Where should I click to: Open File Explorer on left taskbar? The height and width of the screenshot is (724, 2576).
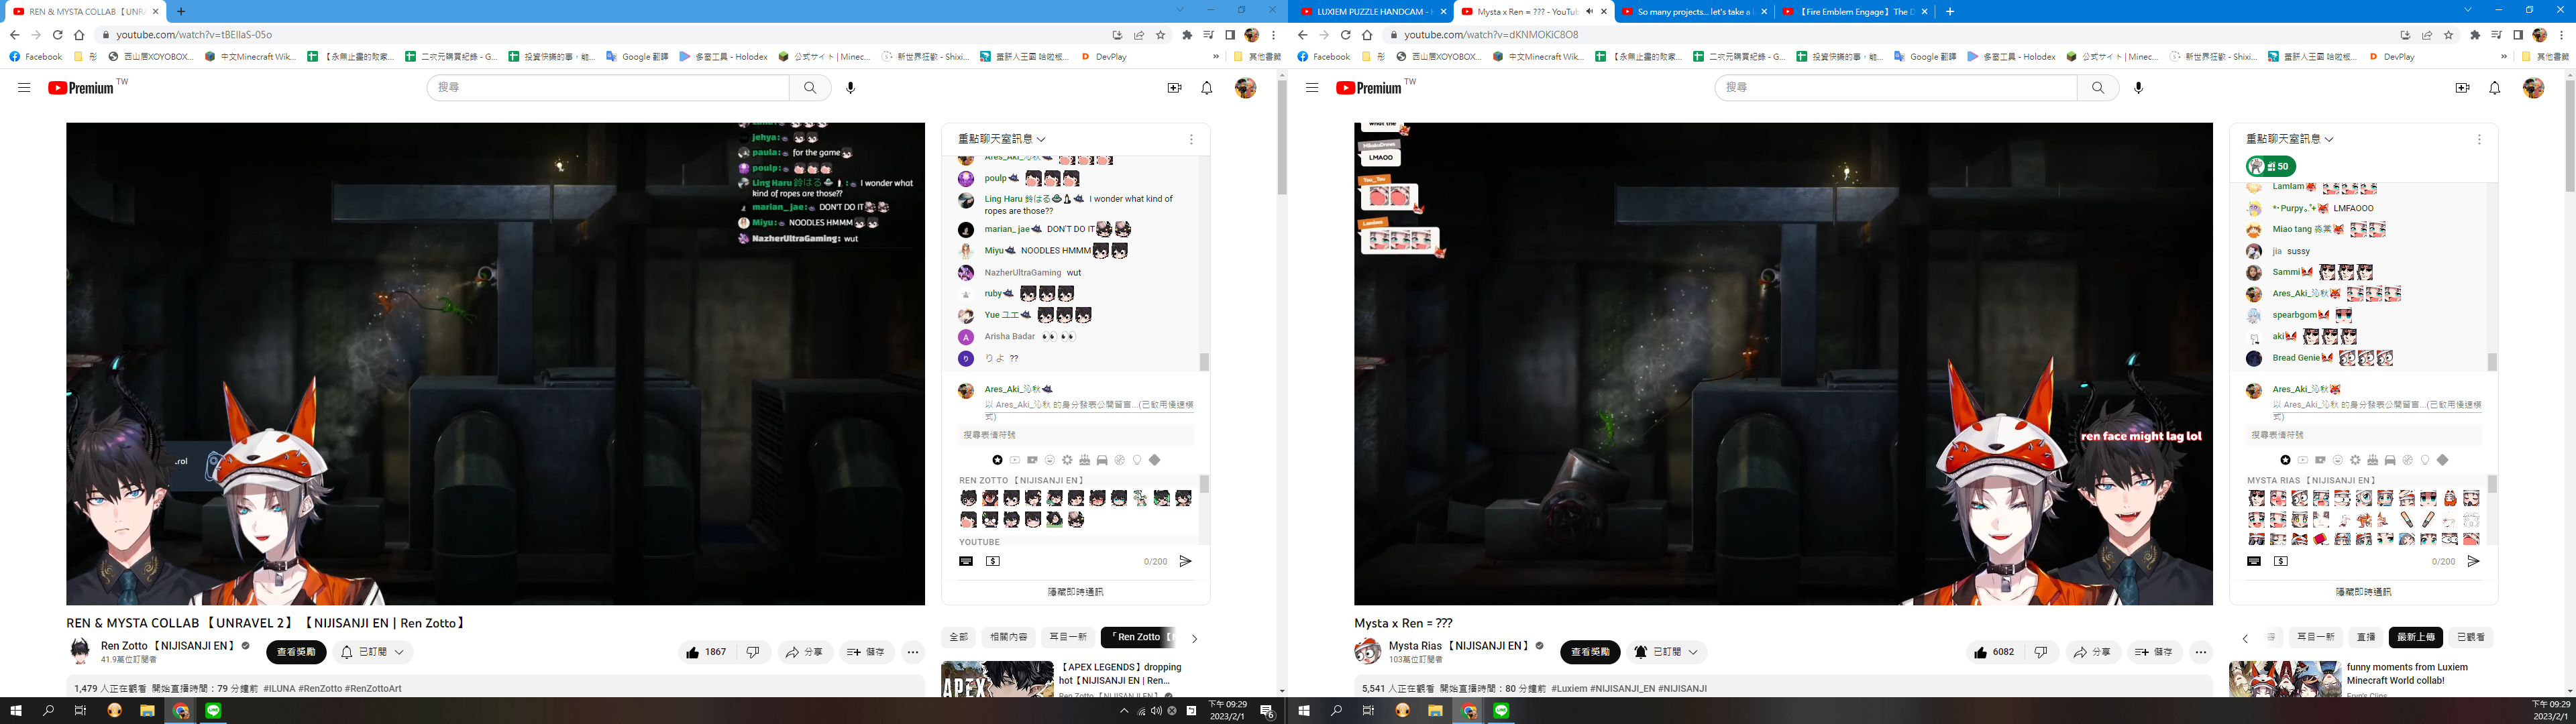(147, 711)
